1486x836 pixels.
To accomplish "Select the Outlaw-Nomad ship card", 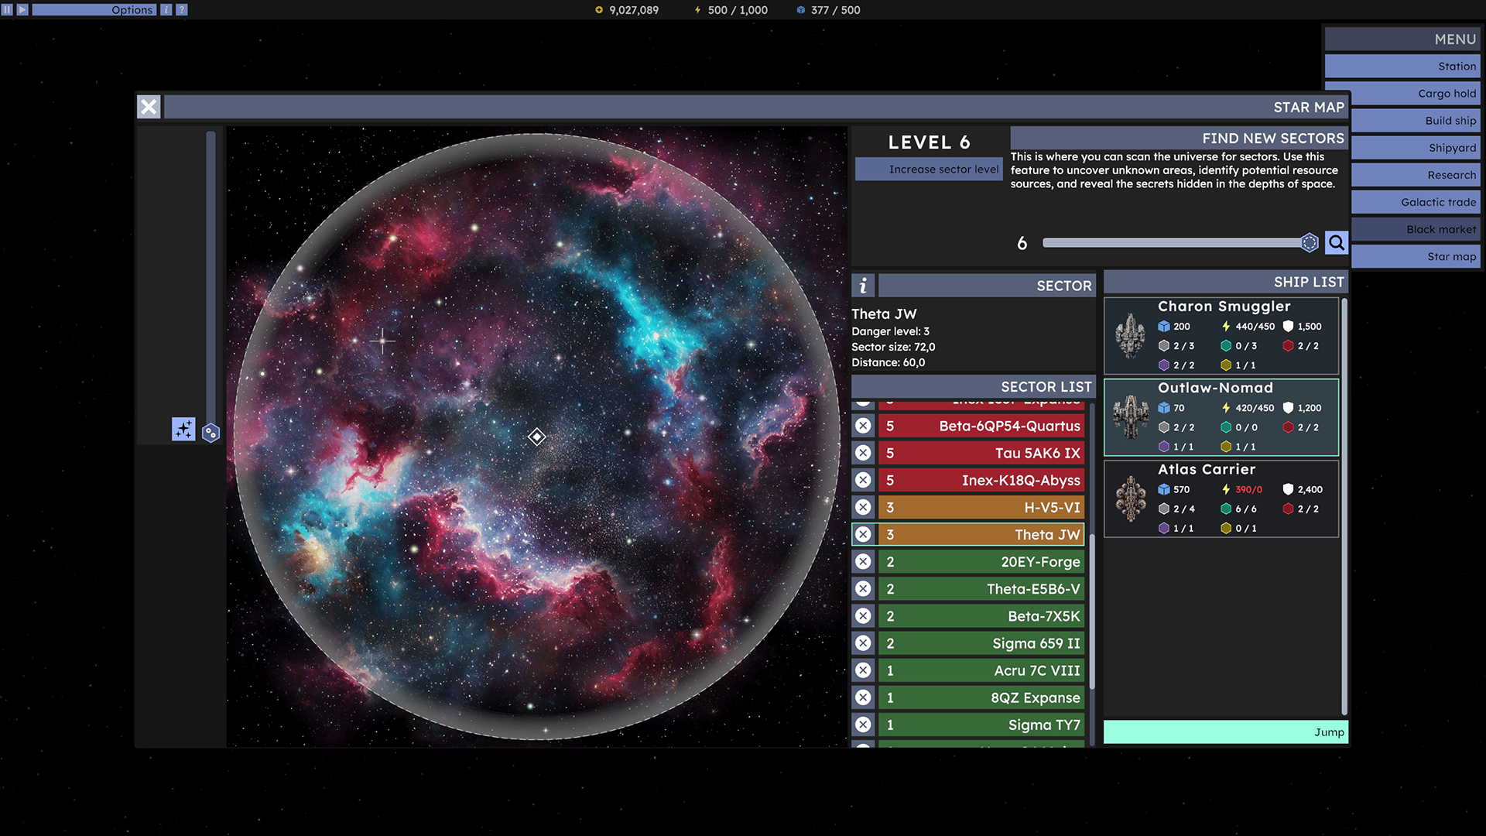I will pos(1221,417).
